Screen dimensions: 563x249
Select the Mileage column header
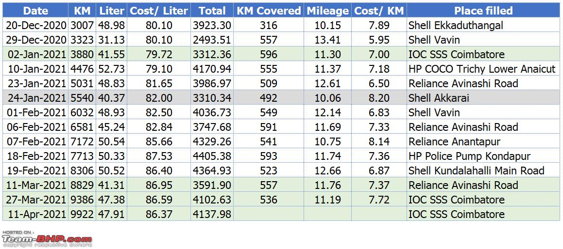(x=327, y=11)
